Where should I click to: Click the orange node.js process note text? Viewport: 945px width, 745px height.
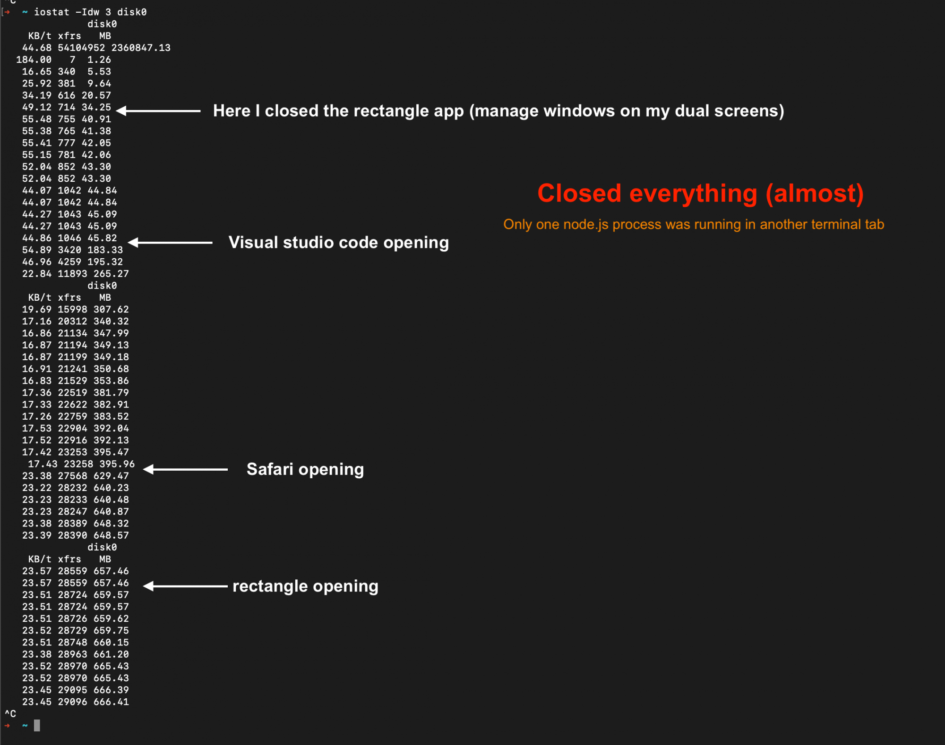(x=693, y=224)
